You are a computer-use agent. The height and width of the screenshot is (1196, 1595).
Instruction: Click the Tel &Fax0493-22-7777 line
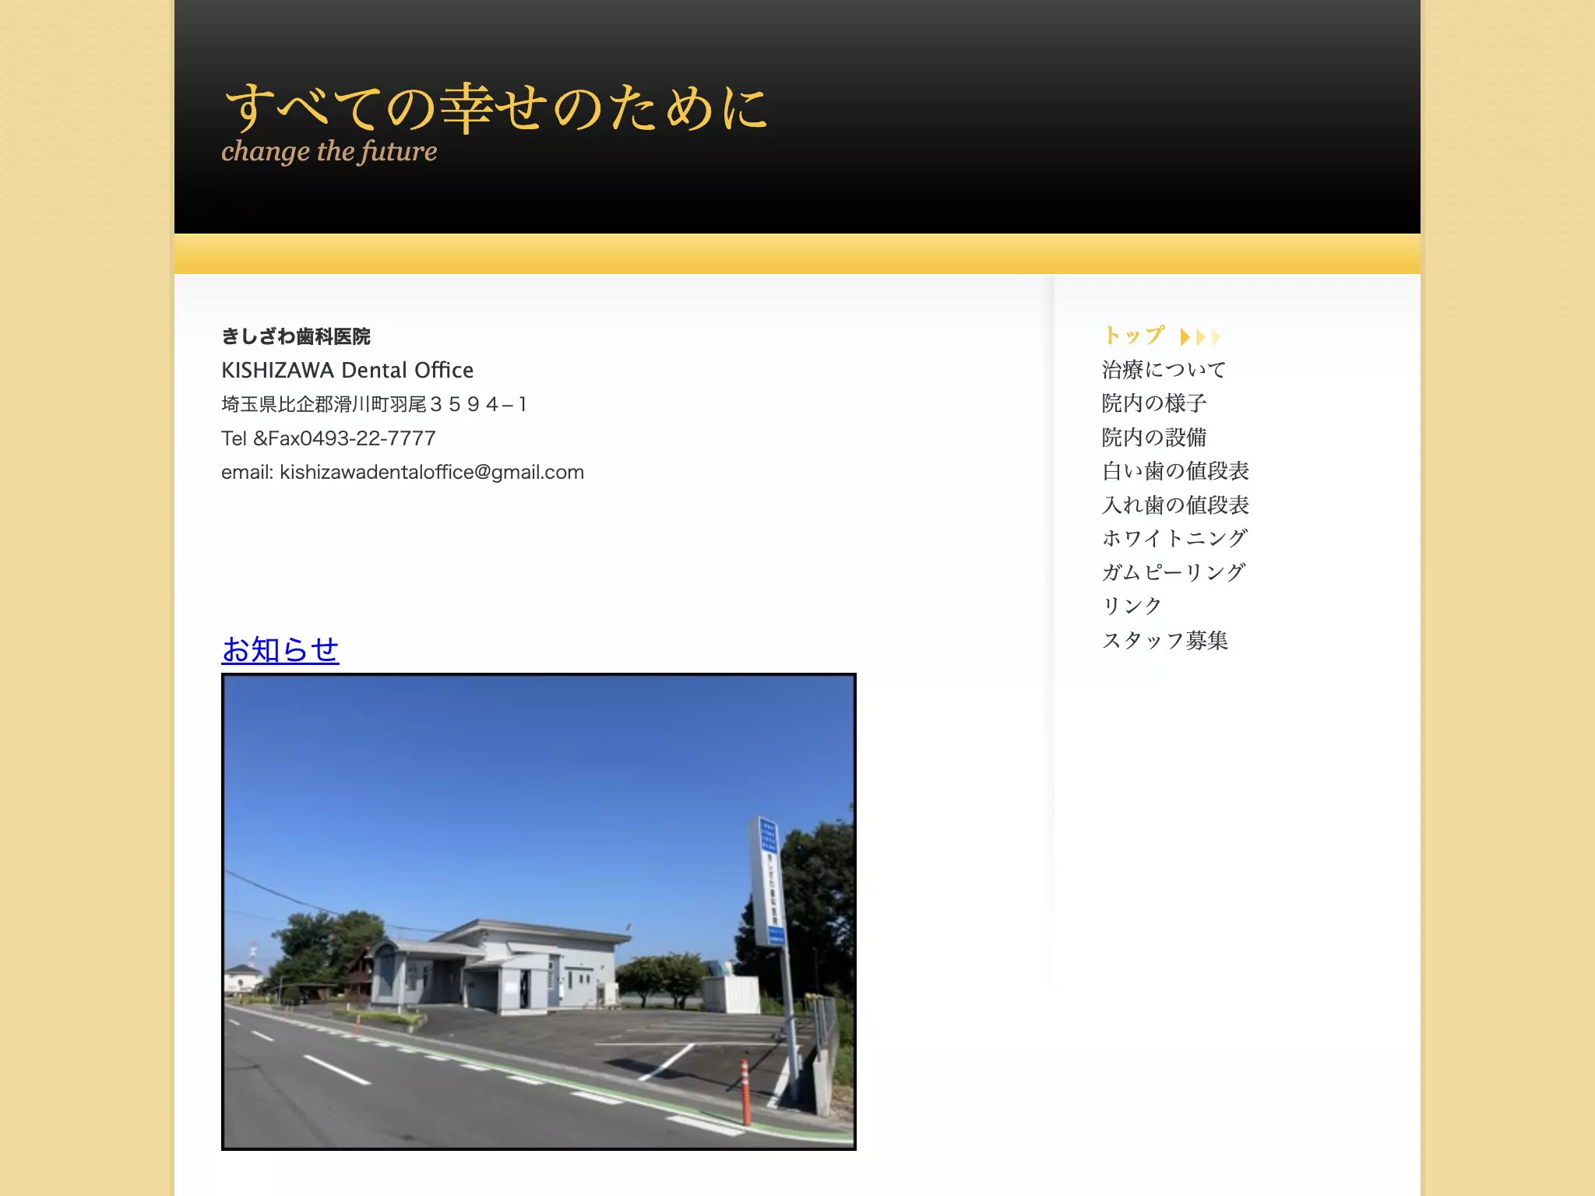click(x=329, y=438)
